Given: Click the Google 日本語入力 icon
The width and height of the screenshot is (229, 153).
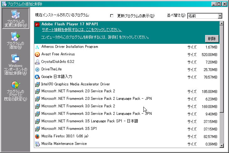Looking at the screenshot, I should 37,77.
